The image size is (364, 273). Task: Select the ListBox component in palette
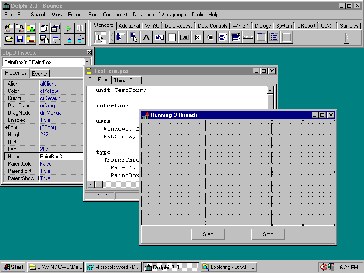pyautogui.click(x=223, y=37)
